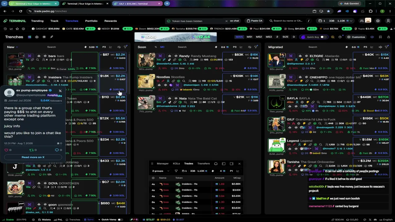Select the Solana chain icon beside Trenches
This screenshot has width=395, height=222.
(30, 37)
